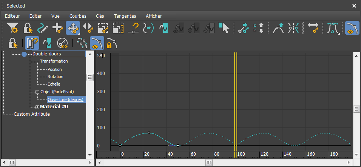Select the Move Keys tool

tap(73, 28)
